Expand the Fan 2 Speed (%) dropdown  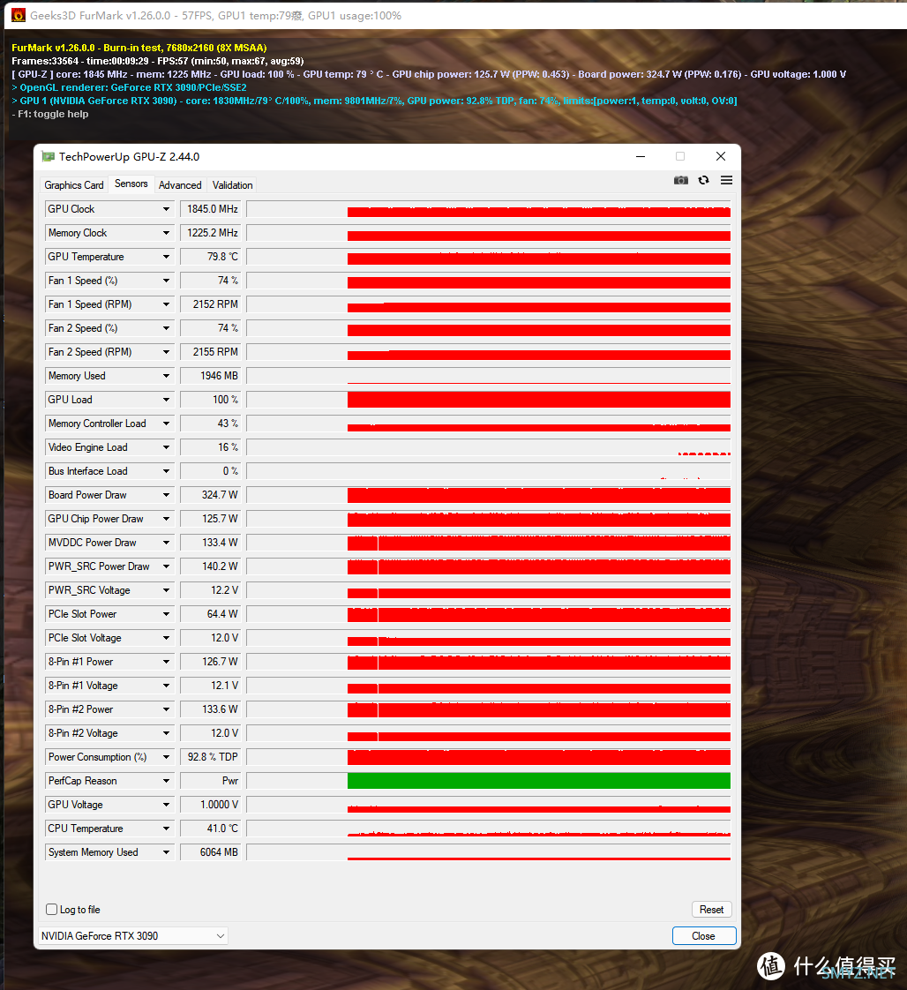[166, 328]
